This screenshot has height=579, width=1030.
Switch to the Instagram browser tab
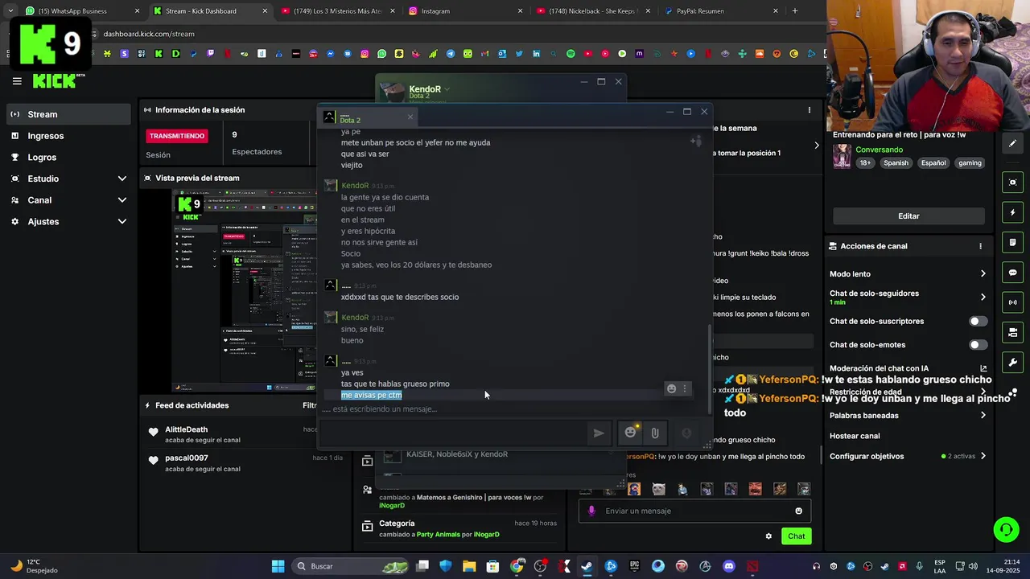[465, 11]
